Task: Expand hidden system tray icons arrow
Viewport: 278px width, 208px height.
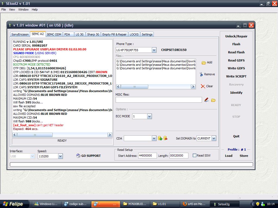Action: pyautogui.click(x=253, y=204)
